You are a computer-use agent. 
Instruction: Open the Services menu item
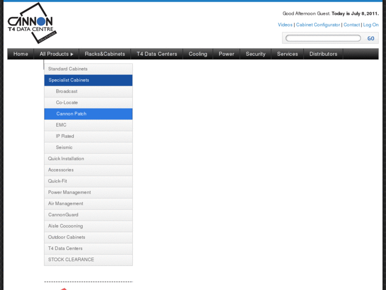(x=287, y=54)
